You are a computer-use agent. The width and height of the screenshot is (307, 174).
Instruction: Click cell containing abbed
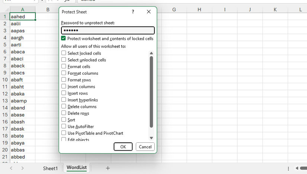(x=23, y=157)
